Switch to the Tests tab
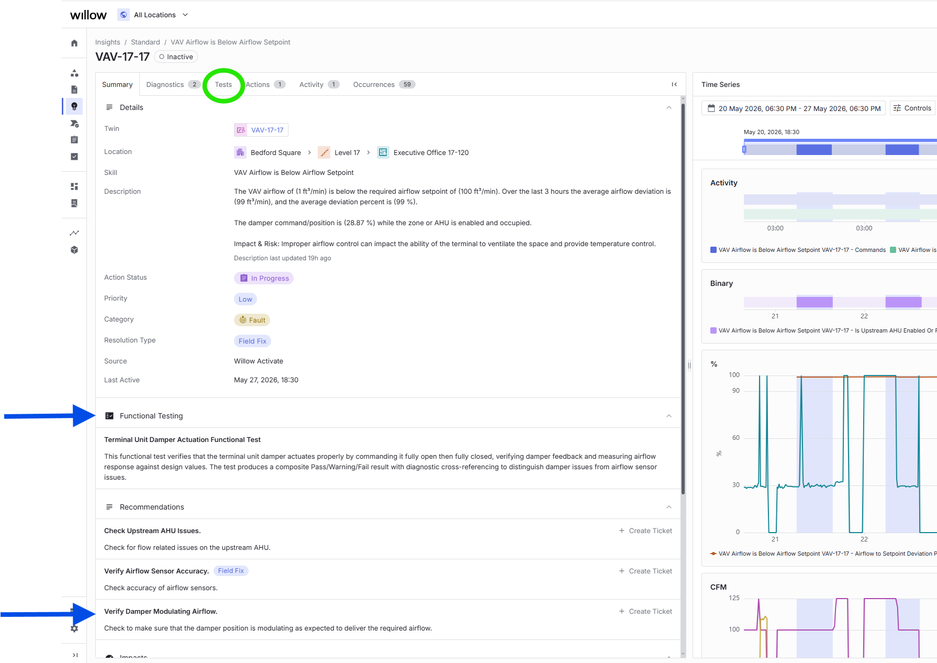 tap(224, 84)
